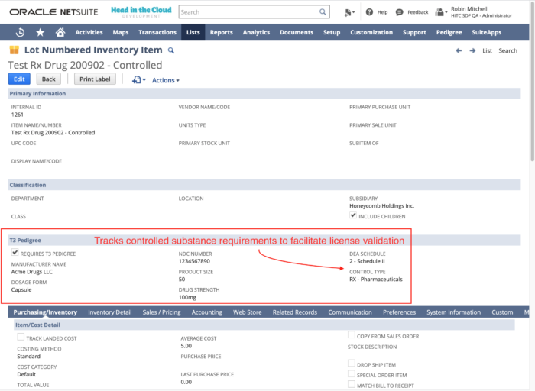Open the Recent Records clock icon
This screenshot has width=535, height=391.
[20, 32]
